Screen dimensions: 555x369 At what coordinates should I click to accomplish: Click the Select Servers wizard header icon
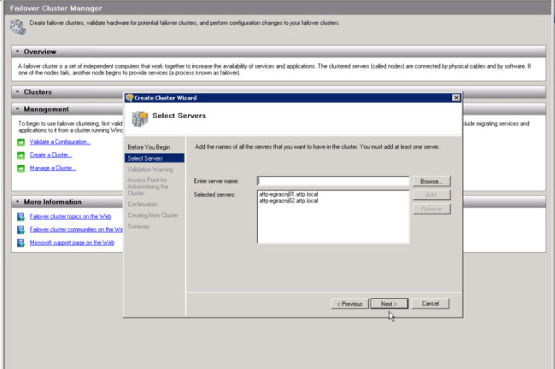point(140,118)
